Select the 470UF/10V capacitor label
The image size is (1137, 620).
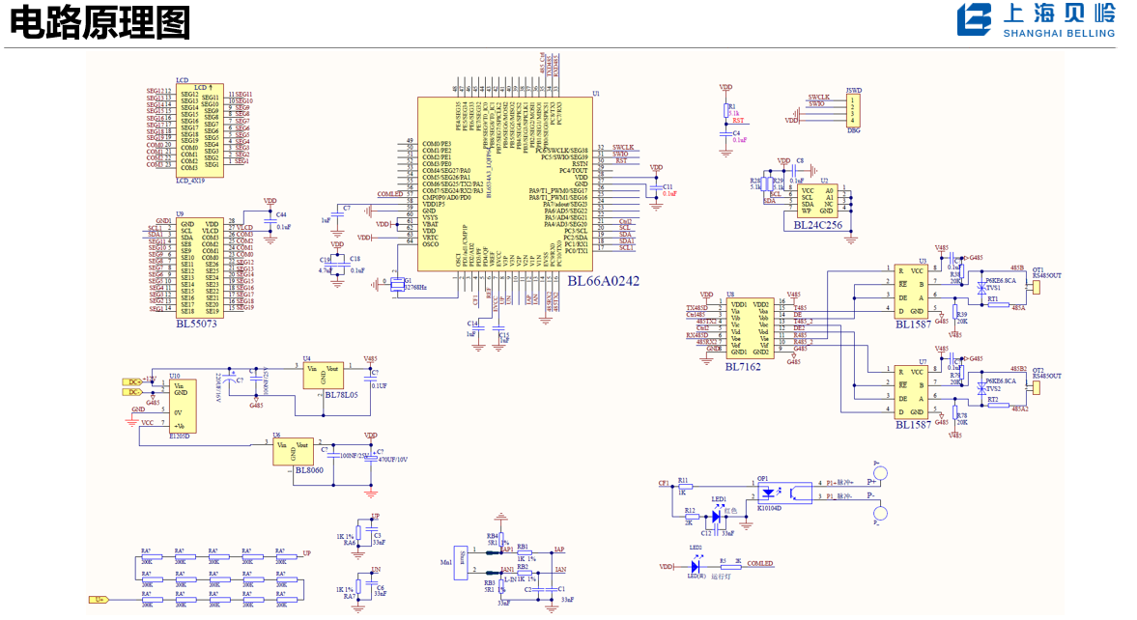[x=393, y=460]
